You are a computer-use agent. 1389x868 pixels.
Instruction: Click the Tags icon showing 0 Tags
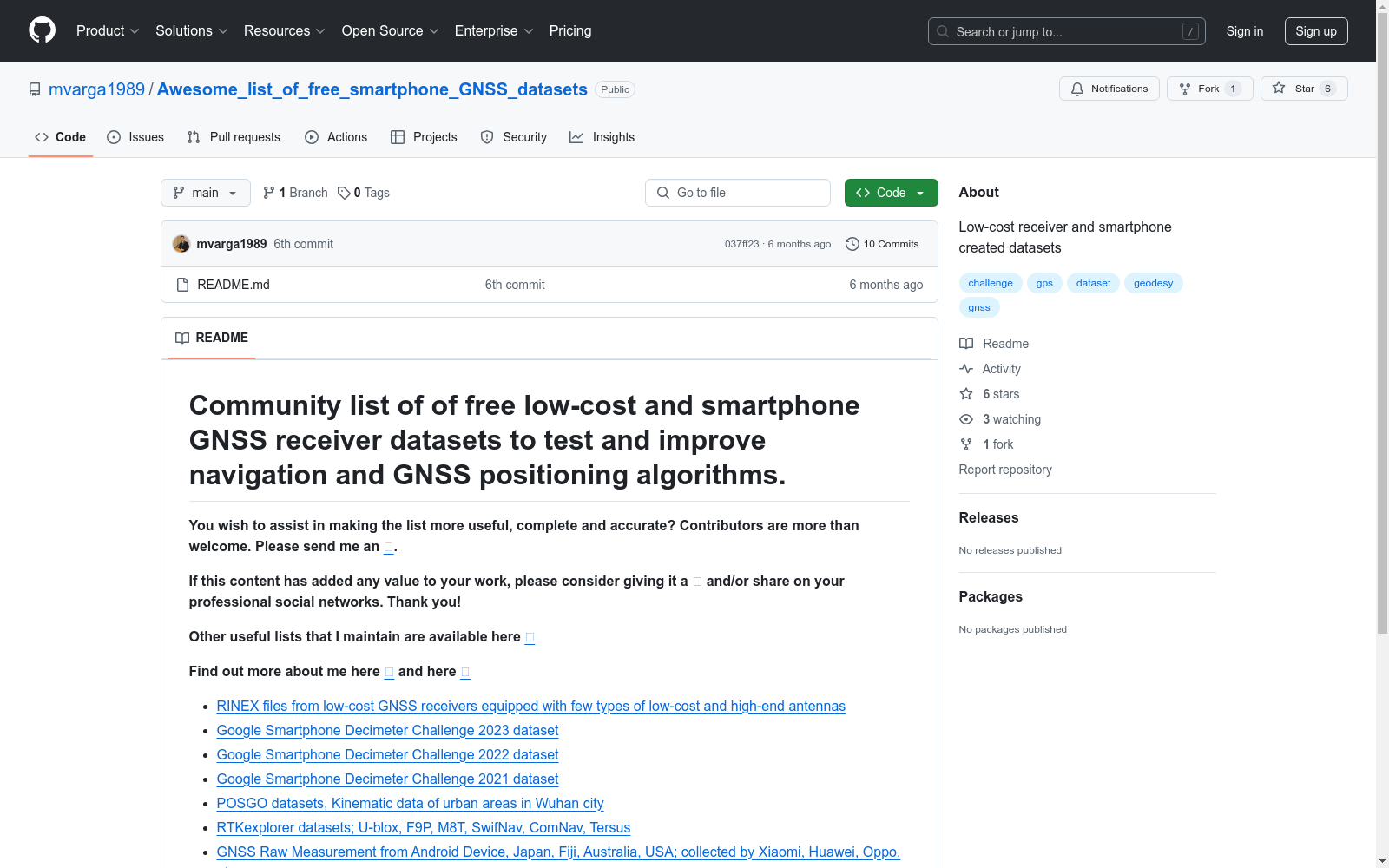[x=345, y=193]
